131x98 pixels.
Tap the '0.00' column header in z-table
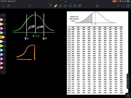[x=73, y=27]
